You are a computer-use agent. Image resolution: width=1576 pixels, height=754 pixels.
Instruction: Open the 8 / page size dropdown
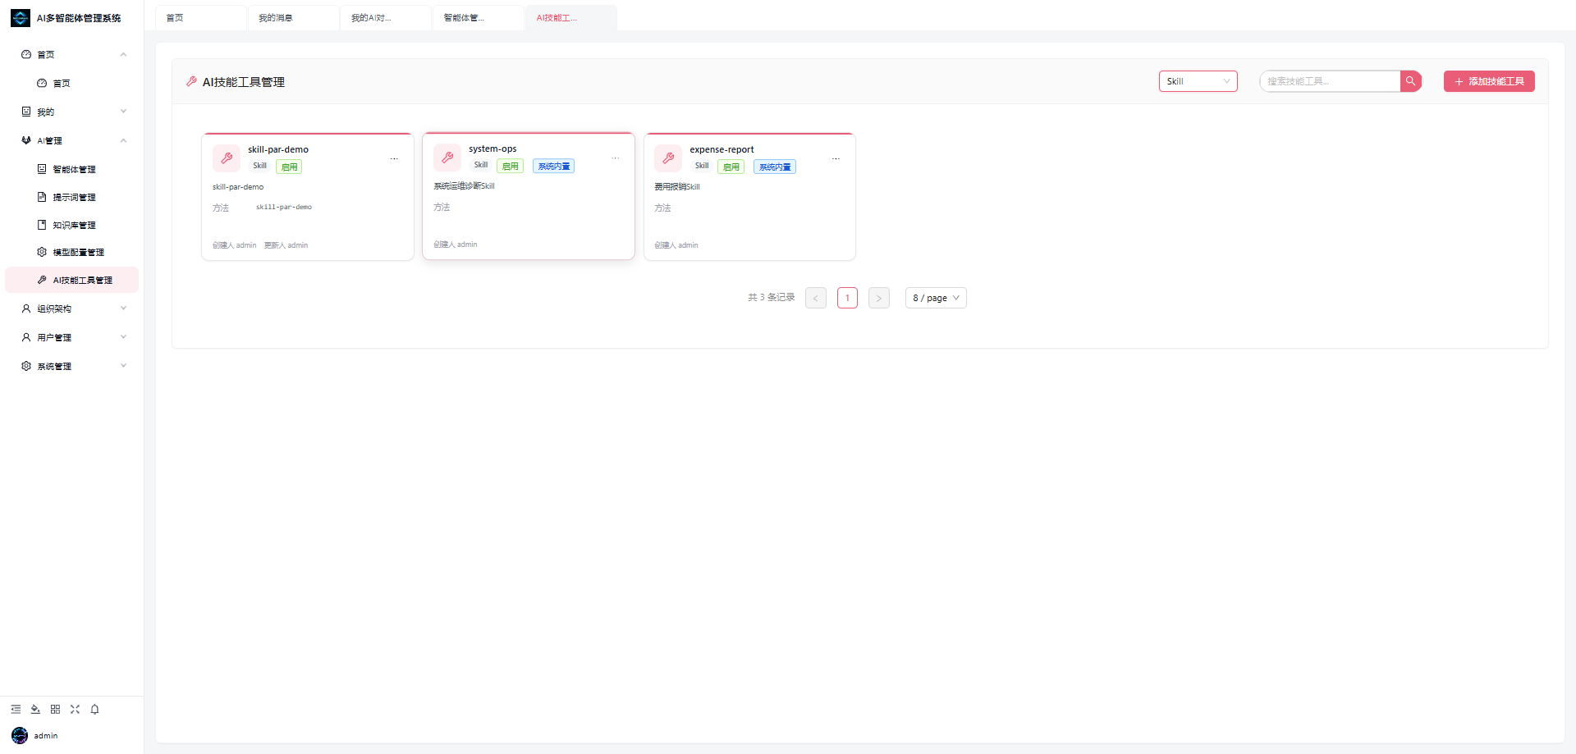(x=936, y=298)
